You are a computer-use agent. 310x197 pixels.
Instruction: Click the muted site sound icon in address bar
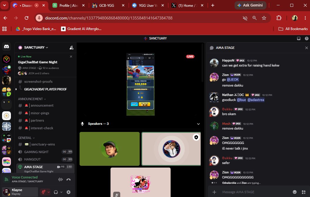click(245, 18)
